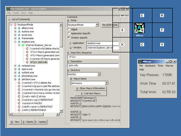Open the File menu in Macro Editor
181x136 pixels.
pyautogui.click(x=9, y=13)
